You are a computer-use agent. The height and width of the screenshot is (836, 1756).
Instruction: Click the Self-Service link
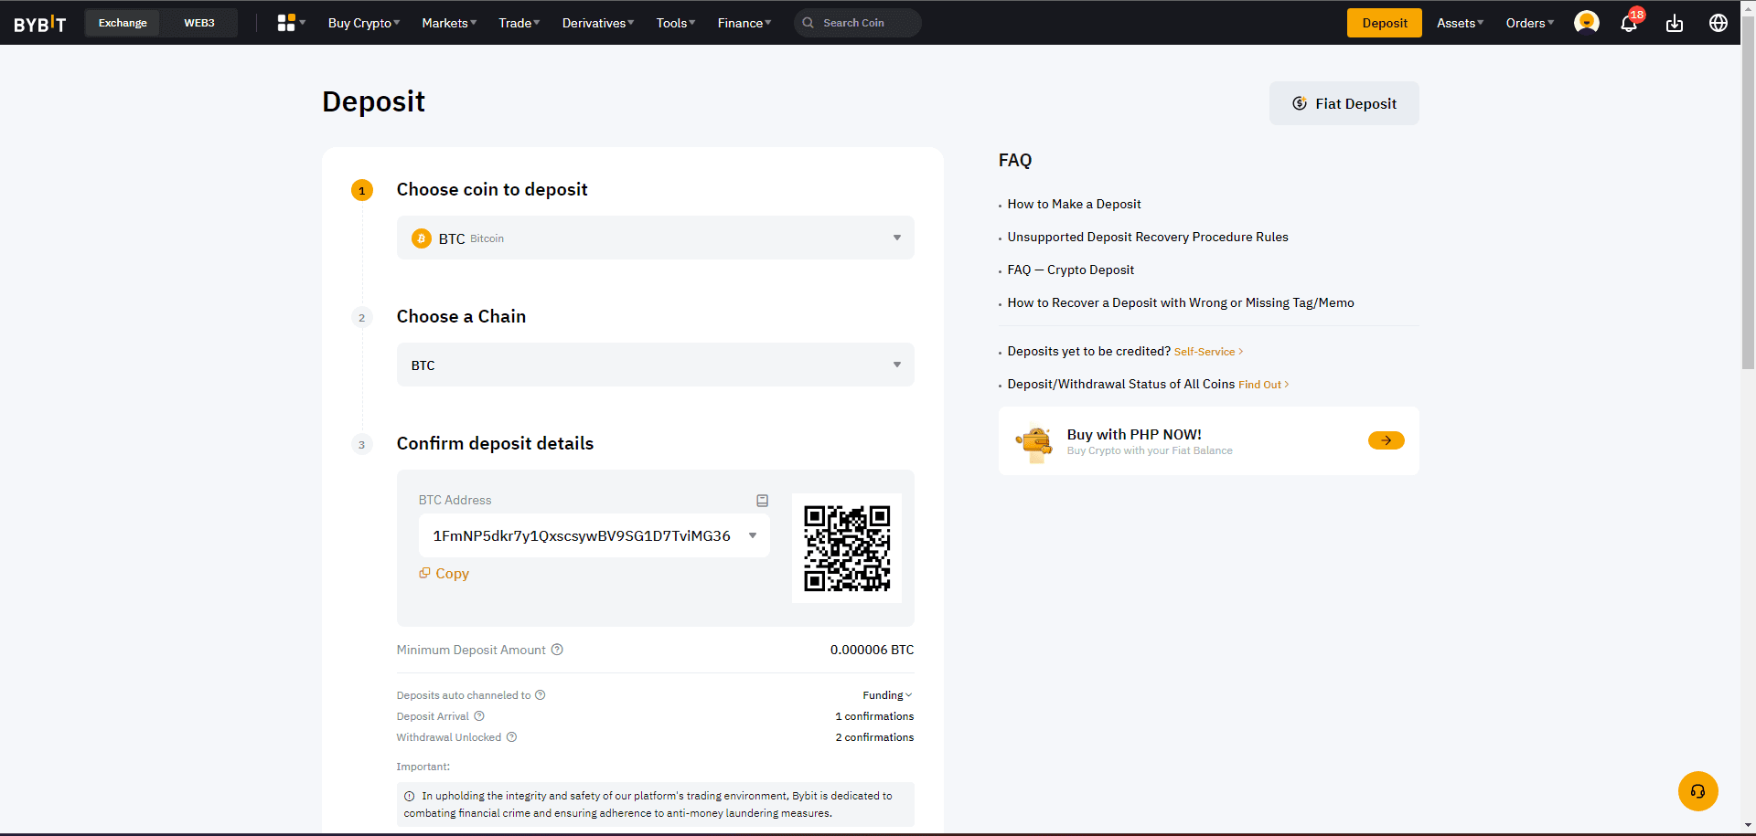click(1208, 352)
